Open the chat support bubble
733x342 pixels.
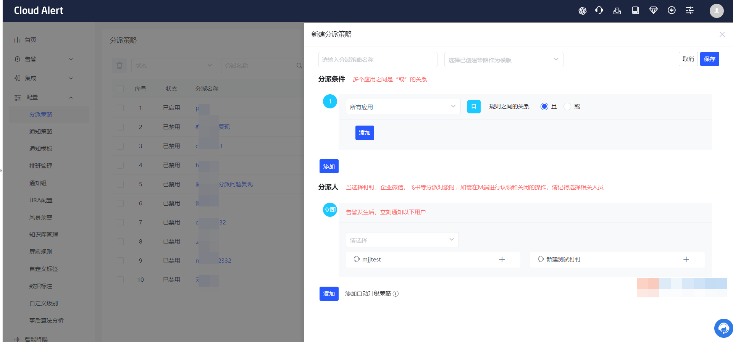pyautogui.click(x=723, y=328)
